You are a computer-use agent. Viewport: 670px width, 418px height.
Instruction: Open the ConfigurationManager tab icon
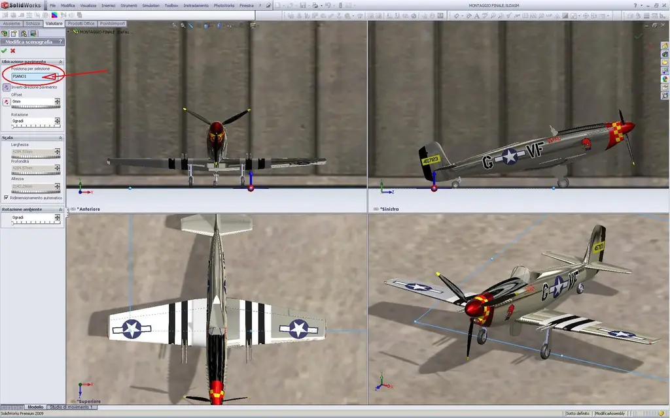[24, 33]
